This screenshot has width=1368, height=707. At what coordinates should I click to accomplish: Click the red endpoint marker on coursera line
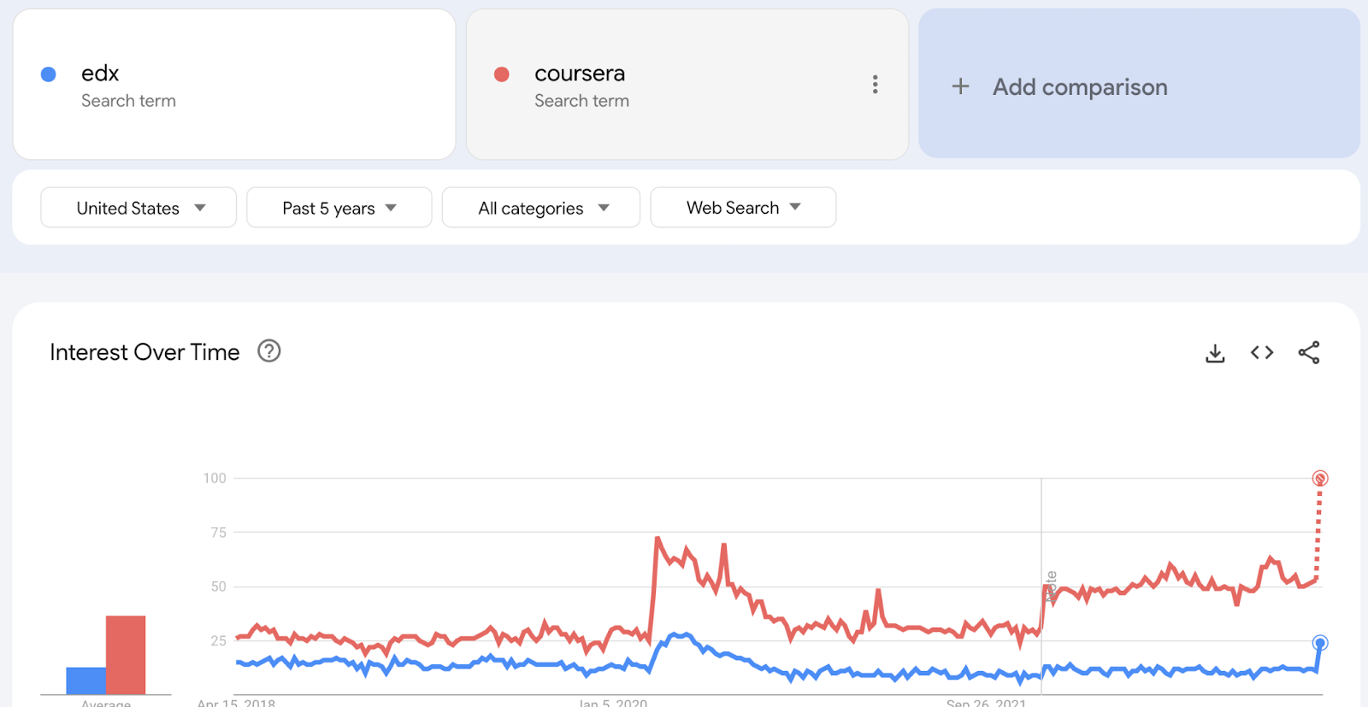1320,478
